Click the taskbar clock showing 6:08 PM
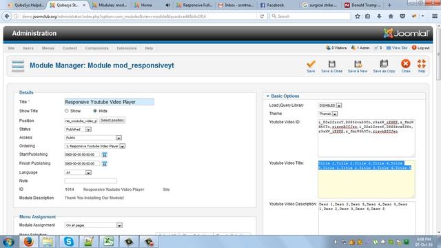Image resolution: width=441 pixels, height=248 pixels. coord(424,242)
